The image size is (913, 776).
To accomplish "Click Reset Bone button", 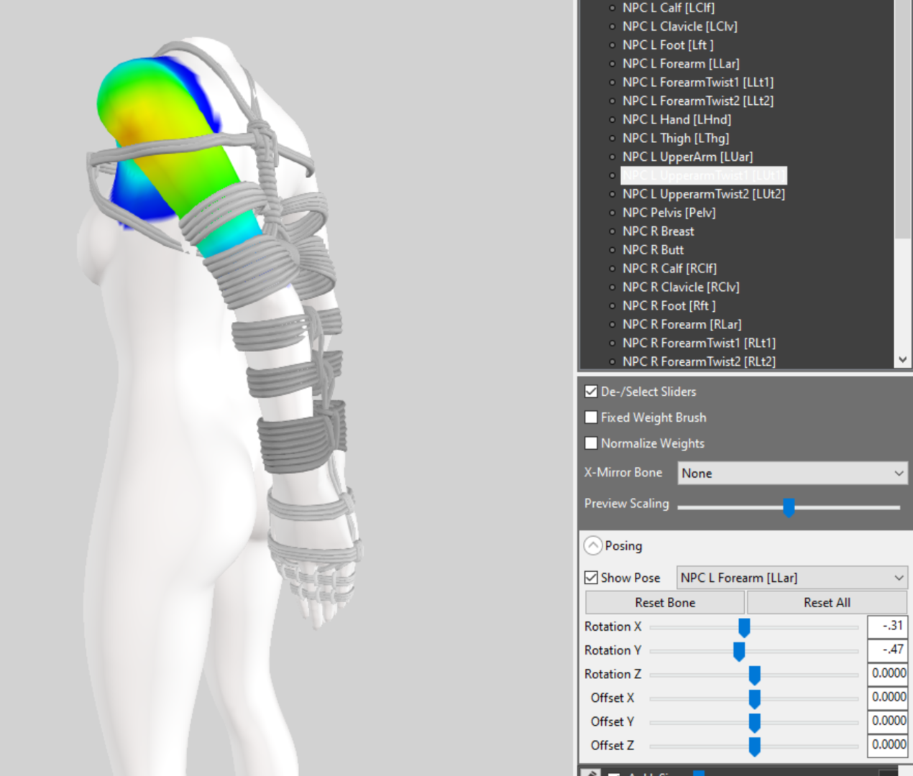I will [665, 603].
